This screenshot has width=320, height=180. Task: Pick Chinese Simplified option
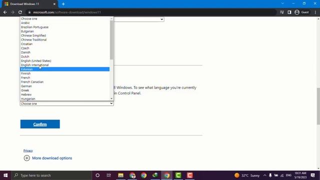tap(64, 35)
